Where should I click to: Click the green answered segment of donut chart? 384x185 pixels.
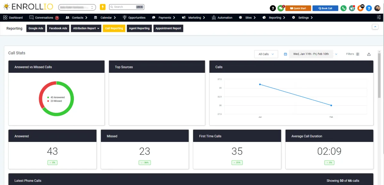click(70, 107)
